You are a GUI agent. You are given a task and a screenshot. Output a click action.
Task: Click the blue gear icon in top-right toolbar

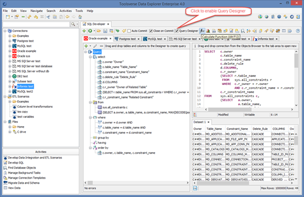pyautogui.click(x=279, y=17)
